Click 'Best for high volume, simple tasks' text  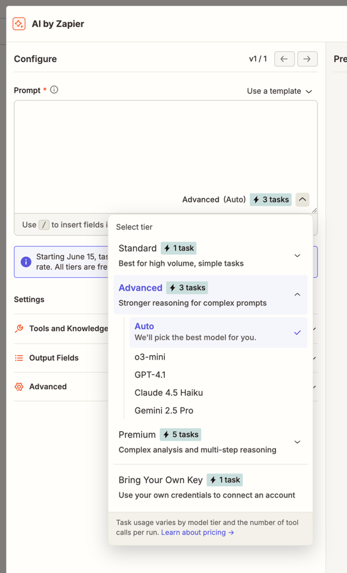click(181, 263)
